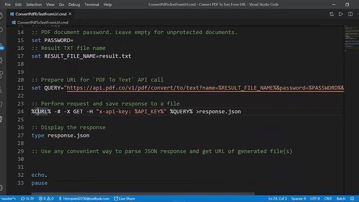Screen dimensions: 359x202
Task: Open the Debug menu
Action: click(x=74, y=4)
